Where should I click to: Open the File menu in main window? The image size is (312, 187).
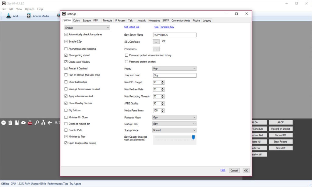[x=4, y=9]
